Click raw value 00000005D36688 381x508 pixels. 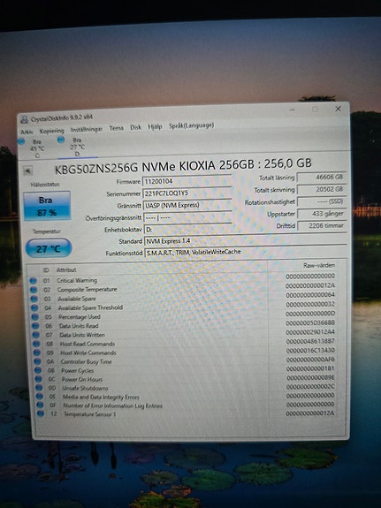pyautogui.click(x=310, y=322)
